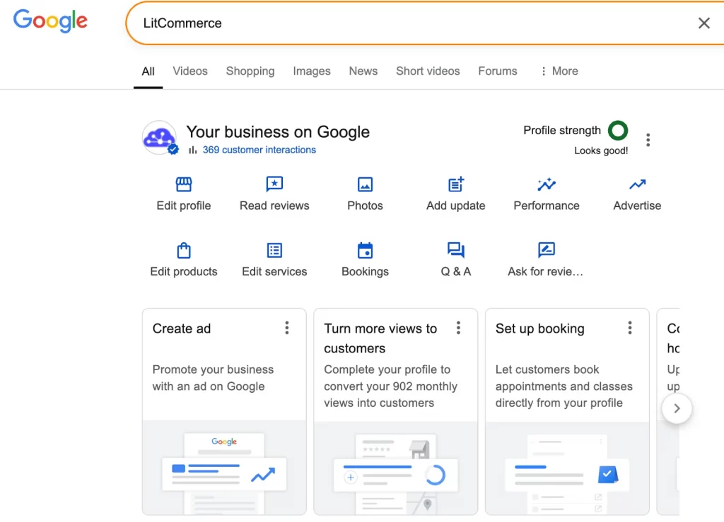Open Advertise shortcut
This screenshot has height=522, width=724.
(637, 194)
